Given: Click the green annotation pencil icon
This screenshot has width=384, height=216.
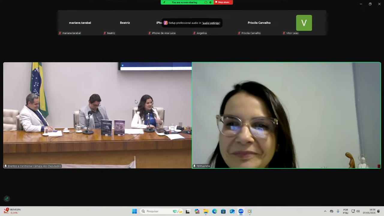Looking at the screenshot, I should pyautogui.click(x=7, y=199).
